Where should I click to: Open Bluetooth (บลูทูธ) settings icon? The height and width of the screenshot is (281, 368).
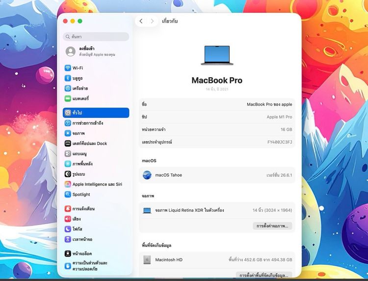(x=68, y=78)
